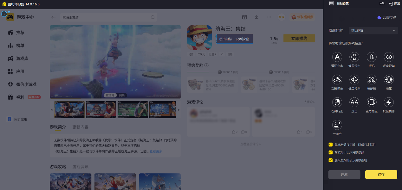Screen dimensions: 402x190
Task: Click the 立即预约 reserve button
Action: click(299, 38)
